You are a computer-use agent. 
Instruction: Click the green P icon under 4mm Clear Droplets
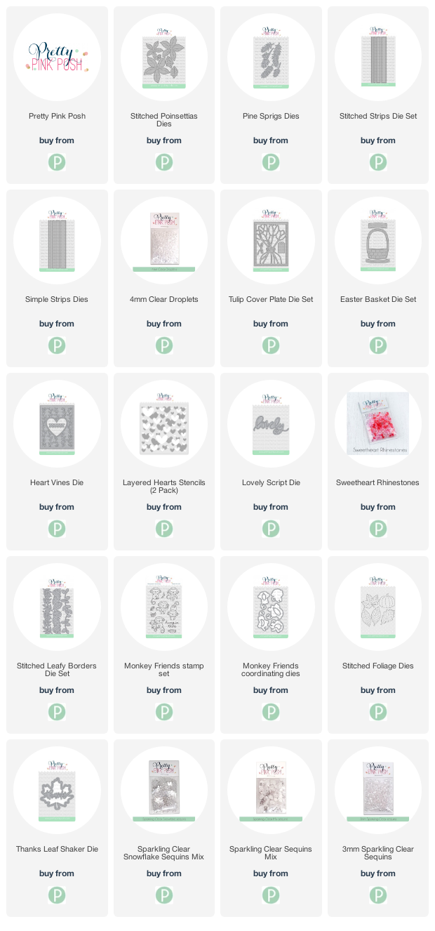coord(164,346)
